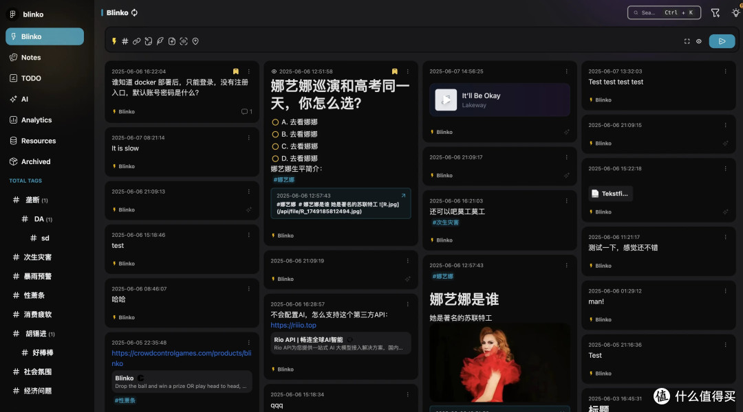Switch editor to Blinko lightning mode

click(x=114, y=42)
